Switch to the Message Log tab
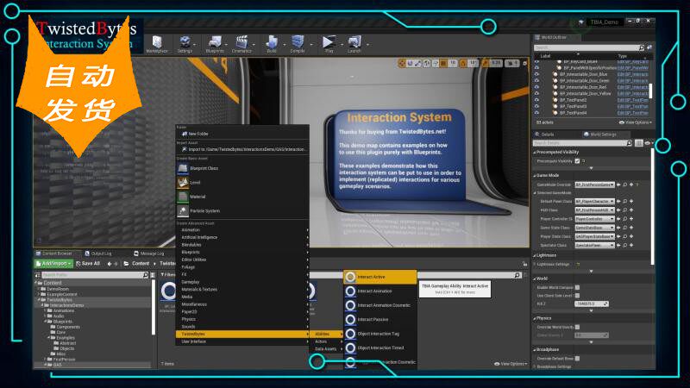 (148, 253)
